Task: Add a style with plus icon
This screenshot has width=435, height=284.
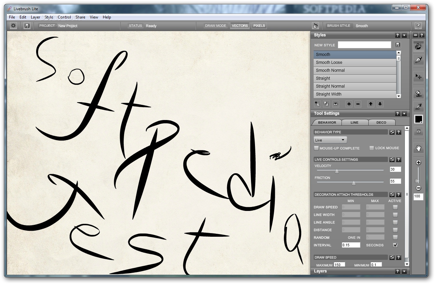Action: [349, 104]
